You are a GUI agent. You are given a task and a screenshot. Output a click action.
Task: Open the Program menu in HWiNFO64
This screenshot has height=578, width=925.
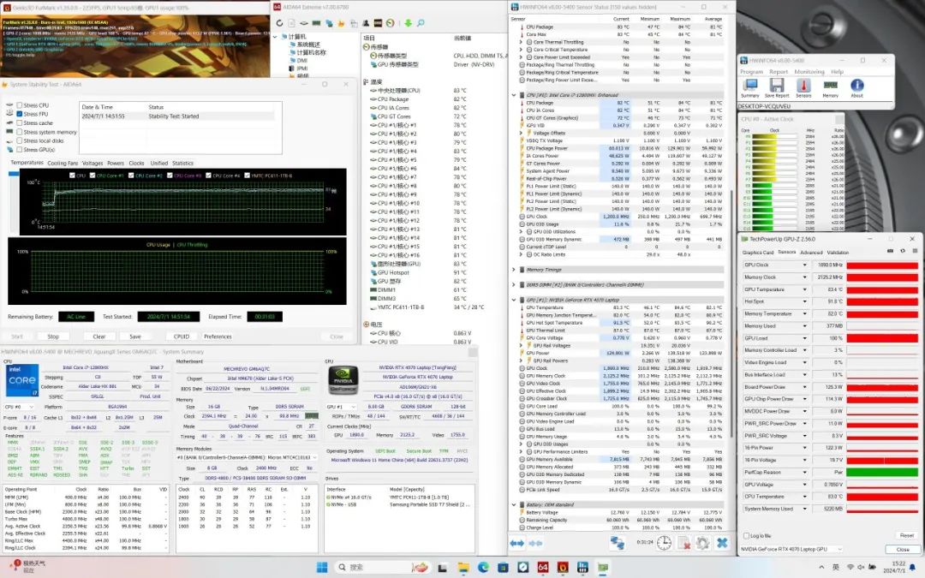click(x=751, y=71)
